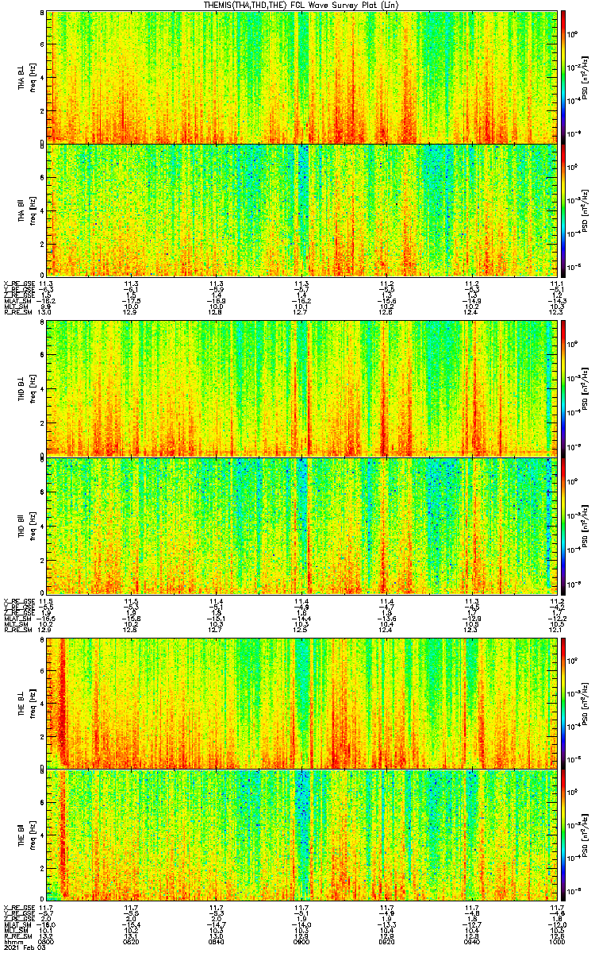The image size is (595, 953).
Task: Click the R_RE_SM row label under THA panels
Action: (17, 313)
